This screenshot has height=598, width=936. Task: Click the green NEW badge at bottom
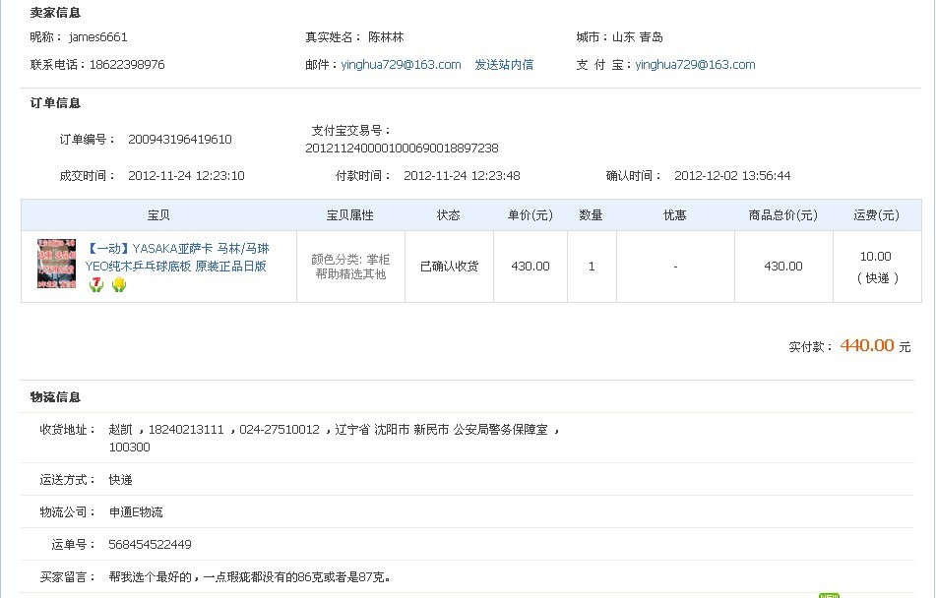coord(829,595)
